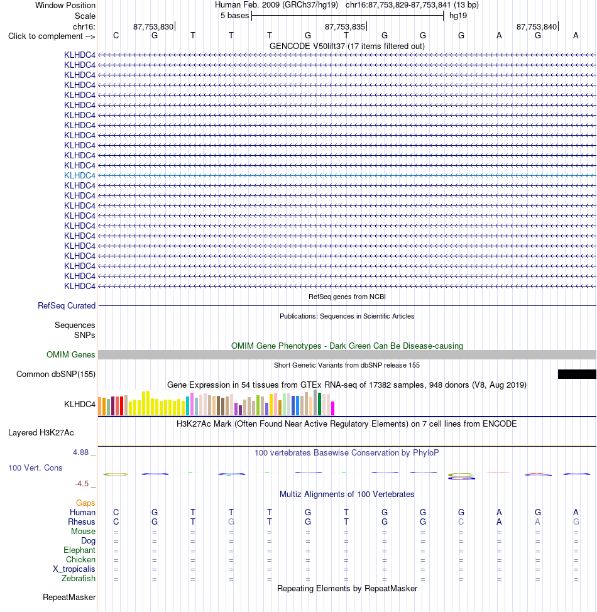Click the gray OMIM Genes bar
Viewport: 597px width, 612px height.
(347, 354)
